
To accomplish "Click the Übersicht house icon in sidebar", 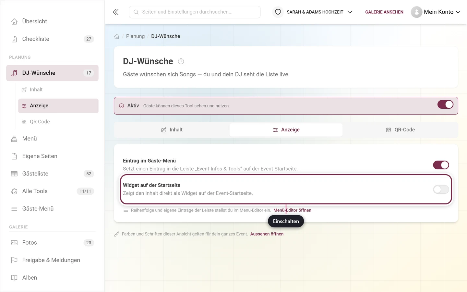I will 14,21.
